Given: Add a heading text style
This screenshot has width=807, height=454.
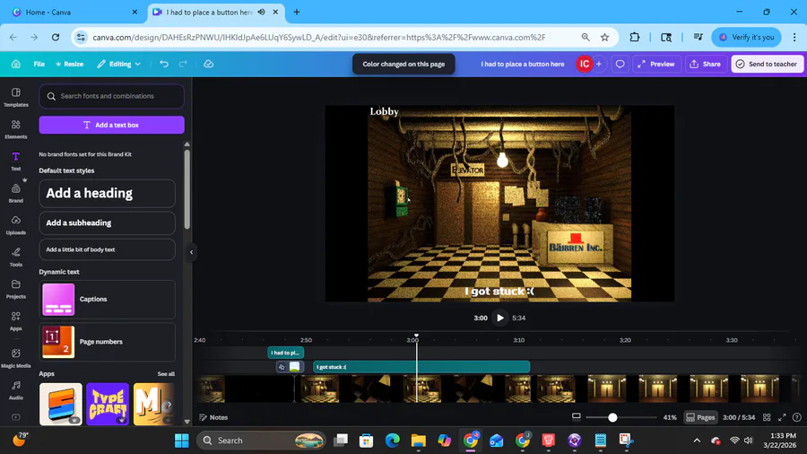Looking at the screenshot, I should 107,193.
